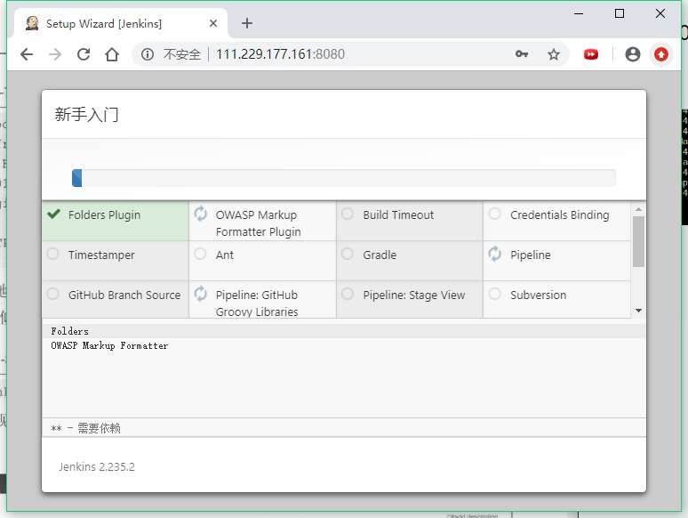Click the Folders Plugin cell text
688x518 pixels.
[x=104, y=215]
